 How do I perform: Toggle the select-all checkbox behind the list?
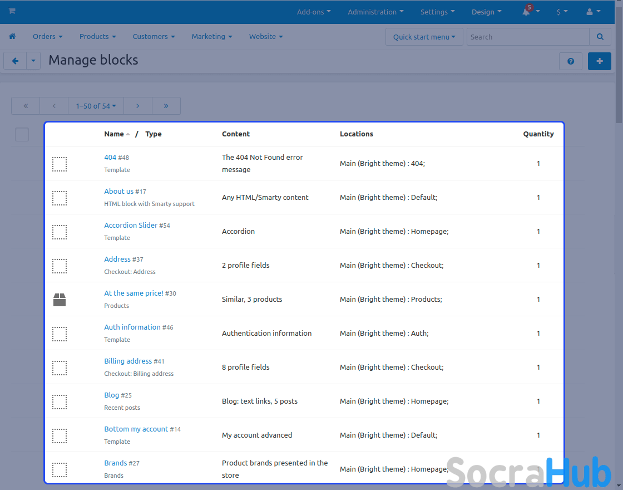tap(22, 134)
